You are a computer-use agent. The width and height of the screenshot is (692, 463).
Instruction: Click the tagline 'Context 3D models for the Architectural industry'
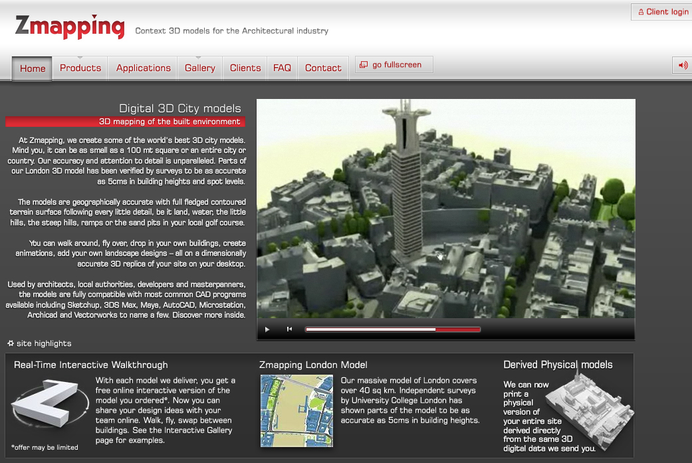232,31
